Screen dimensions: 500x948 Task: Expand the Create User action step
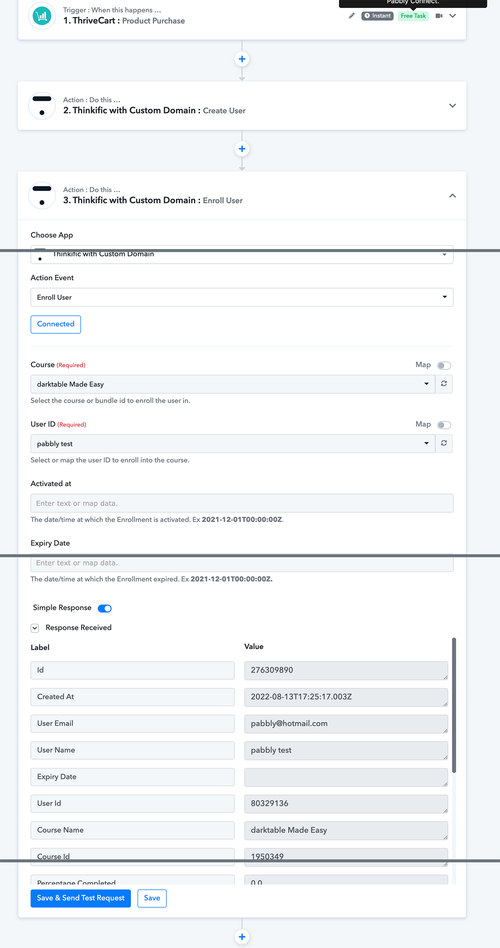click(453, 106)
